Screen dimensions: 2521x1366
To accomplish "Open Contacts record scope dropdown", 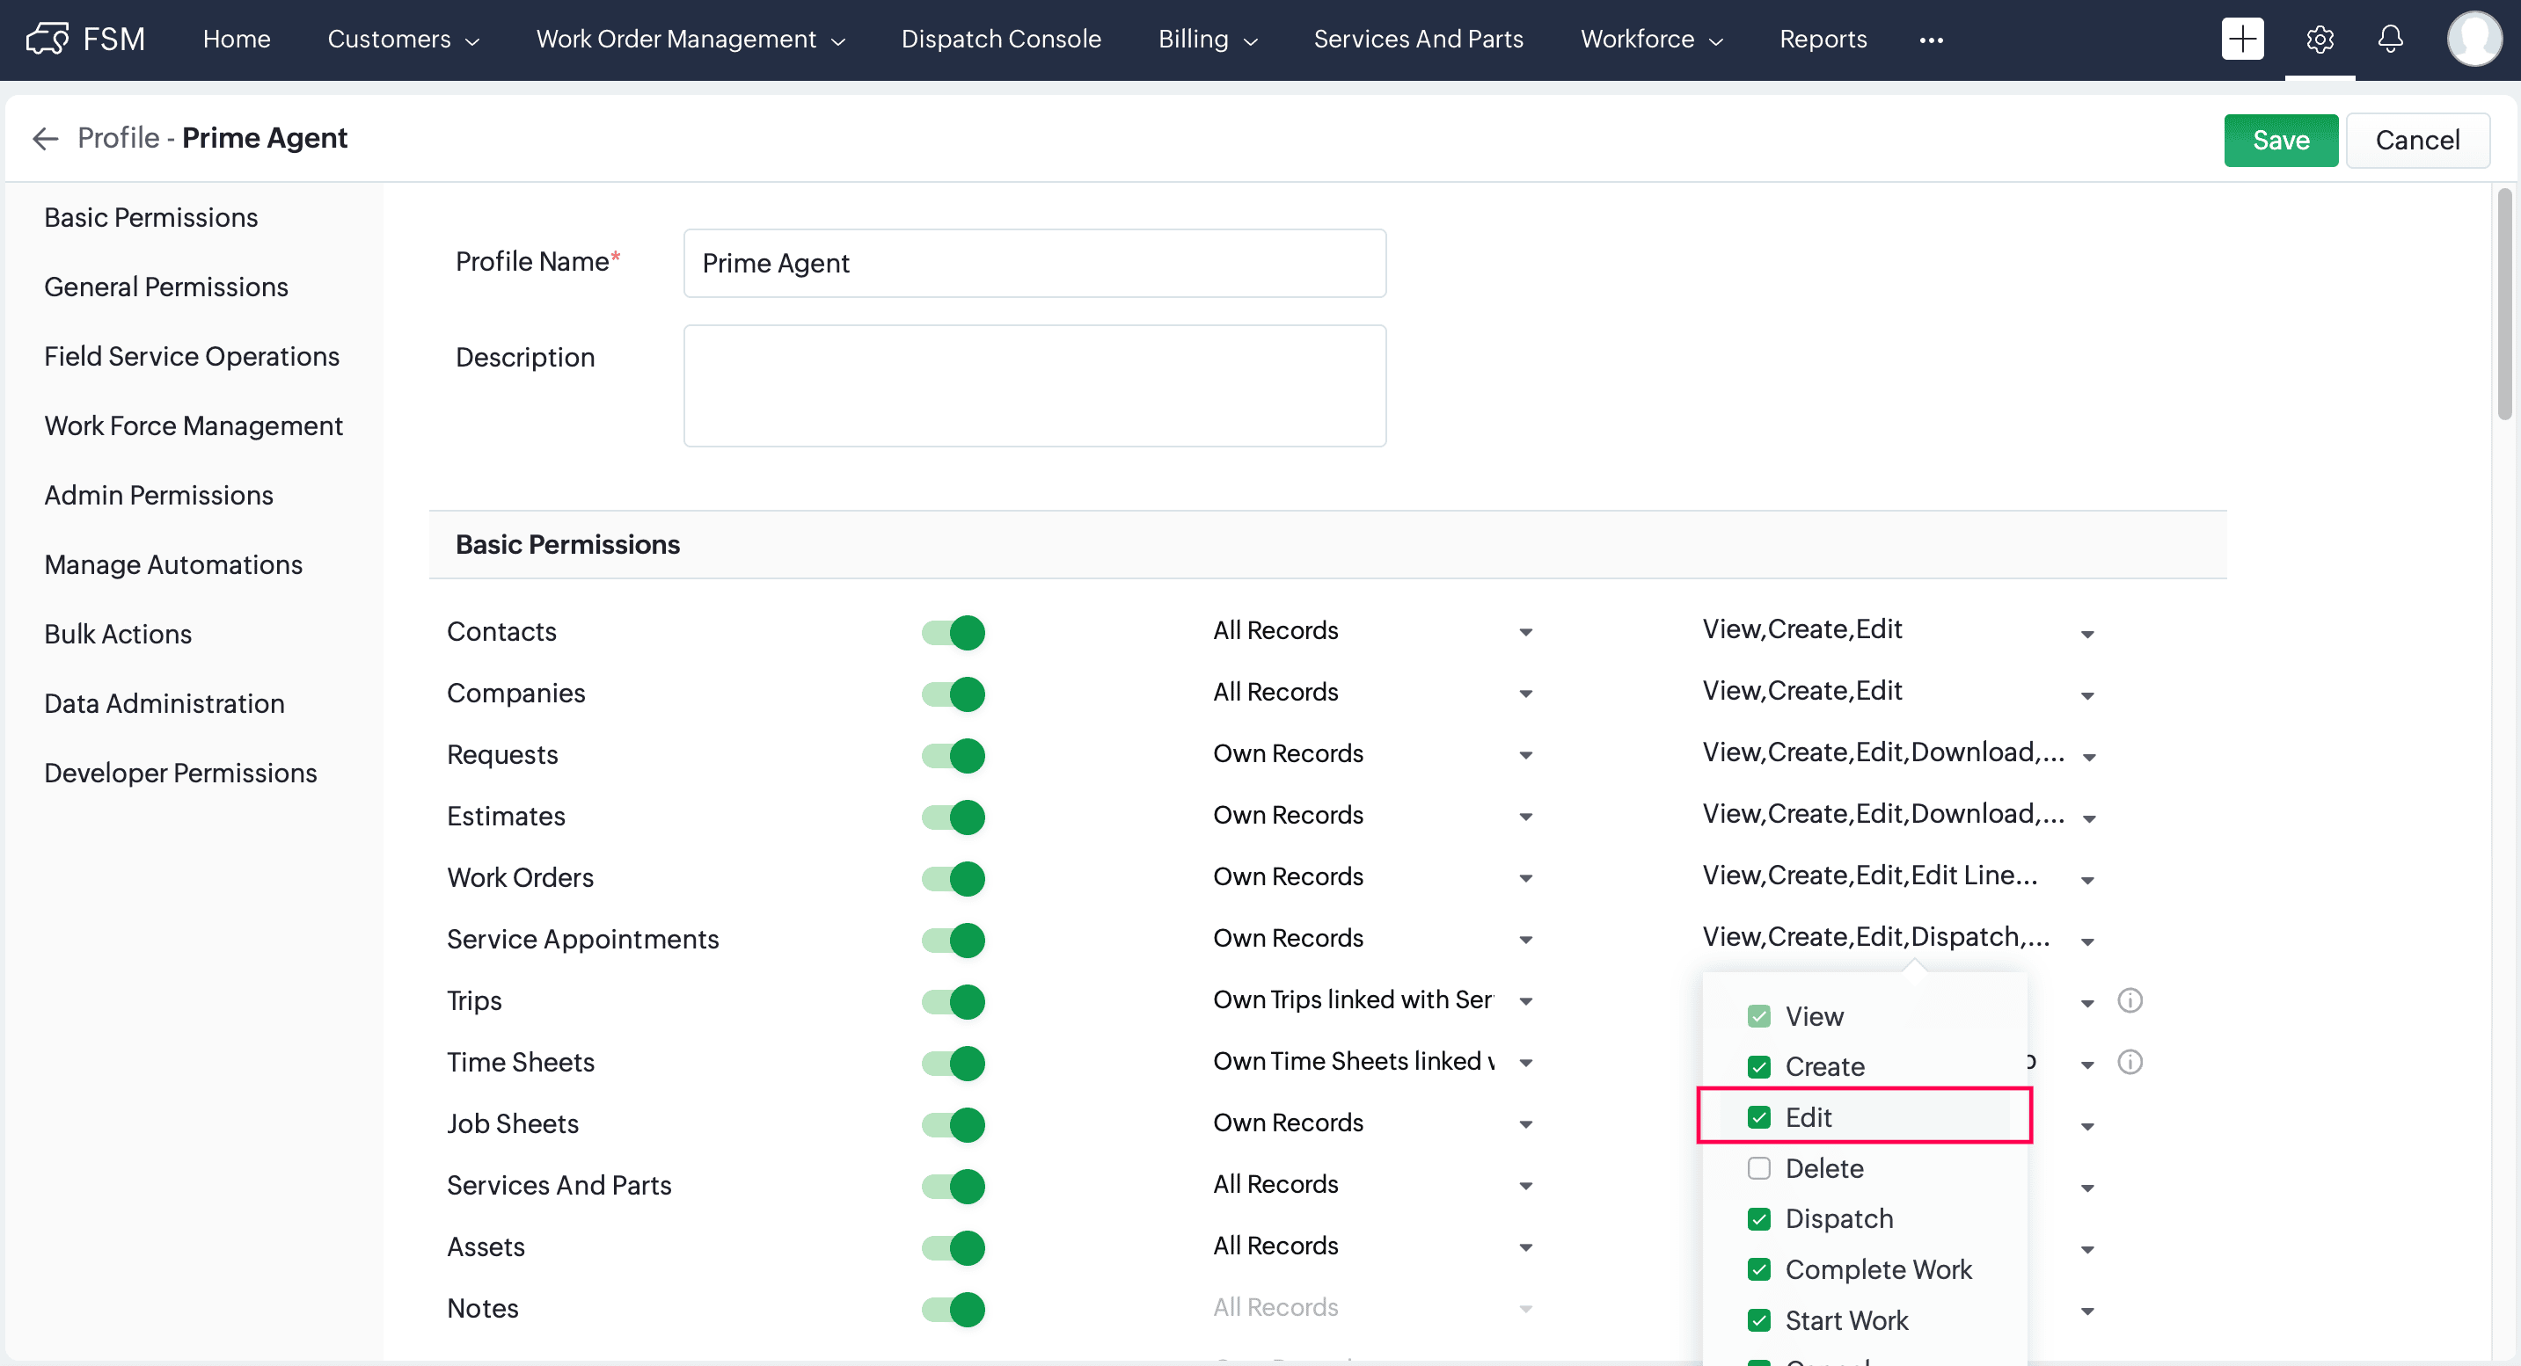I will click(x=1373, y=632).
